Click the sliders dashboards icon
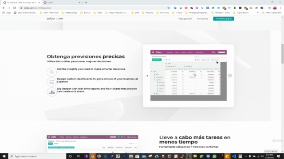 51,82
